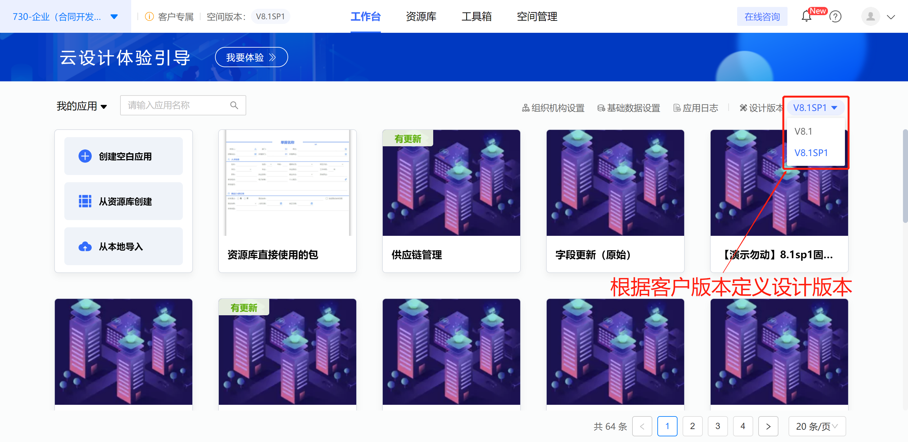This screenshot has width=908, height=442.
Task: Click the resource library grid icon
Action: (85, 201)
